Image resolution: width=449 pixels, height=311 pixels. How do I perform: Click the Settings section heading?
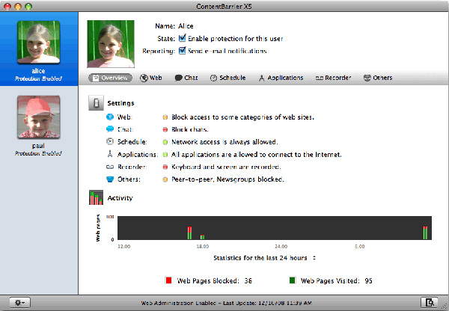pos(120,103)
